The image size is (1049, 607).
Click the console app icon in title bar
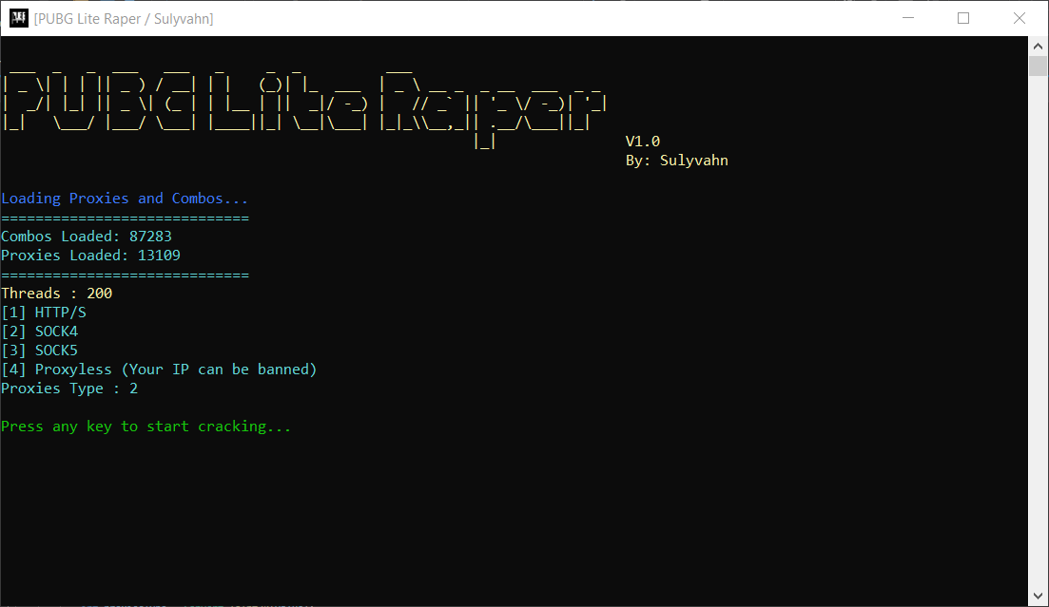(18, 18)
